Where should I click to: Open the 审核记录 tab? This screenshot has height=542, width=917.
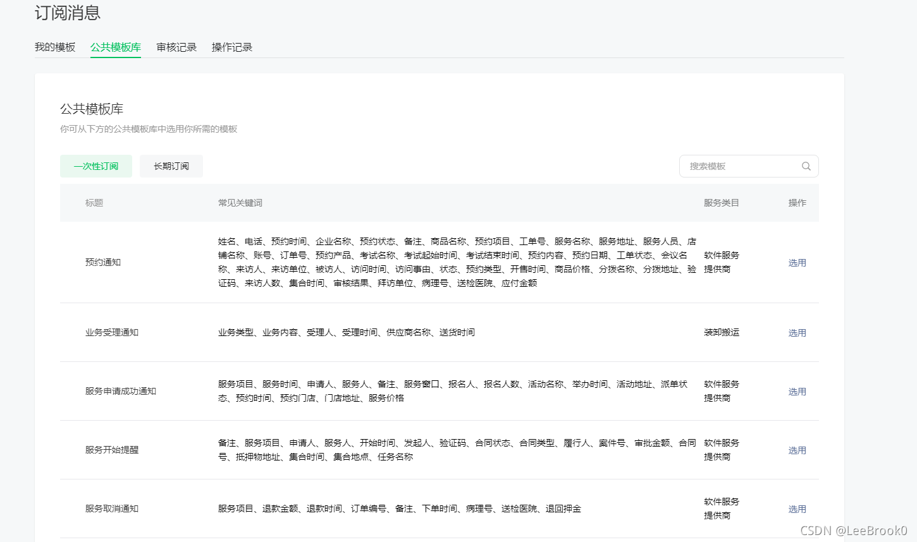[176, 47]
